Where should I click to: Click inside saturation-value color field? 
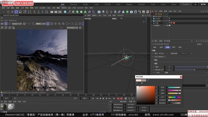point(146,95)
